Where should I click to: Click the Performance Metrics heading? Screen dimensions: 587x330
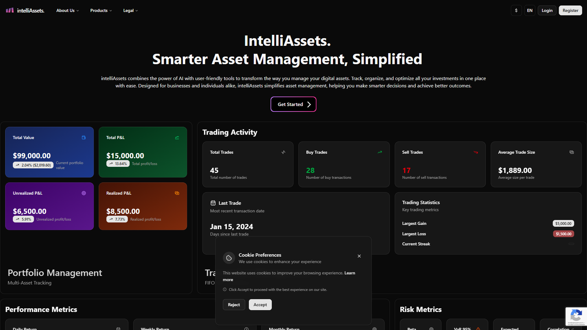[x=41, y=309]
